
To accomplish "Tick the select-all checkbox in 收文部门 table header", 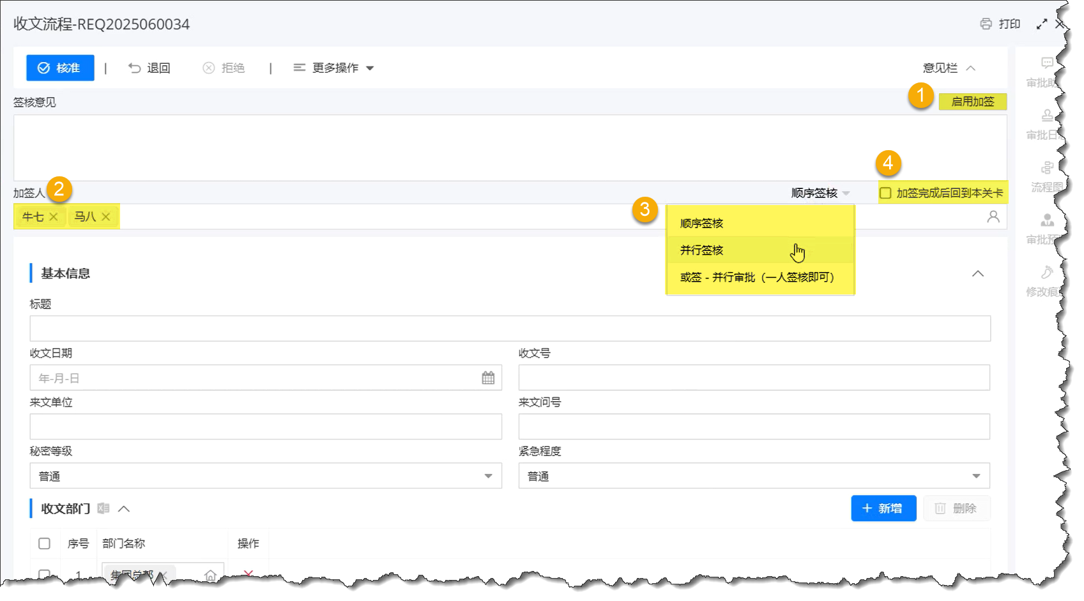I will point(44,544).
